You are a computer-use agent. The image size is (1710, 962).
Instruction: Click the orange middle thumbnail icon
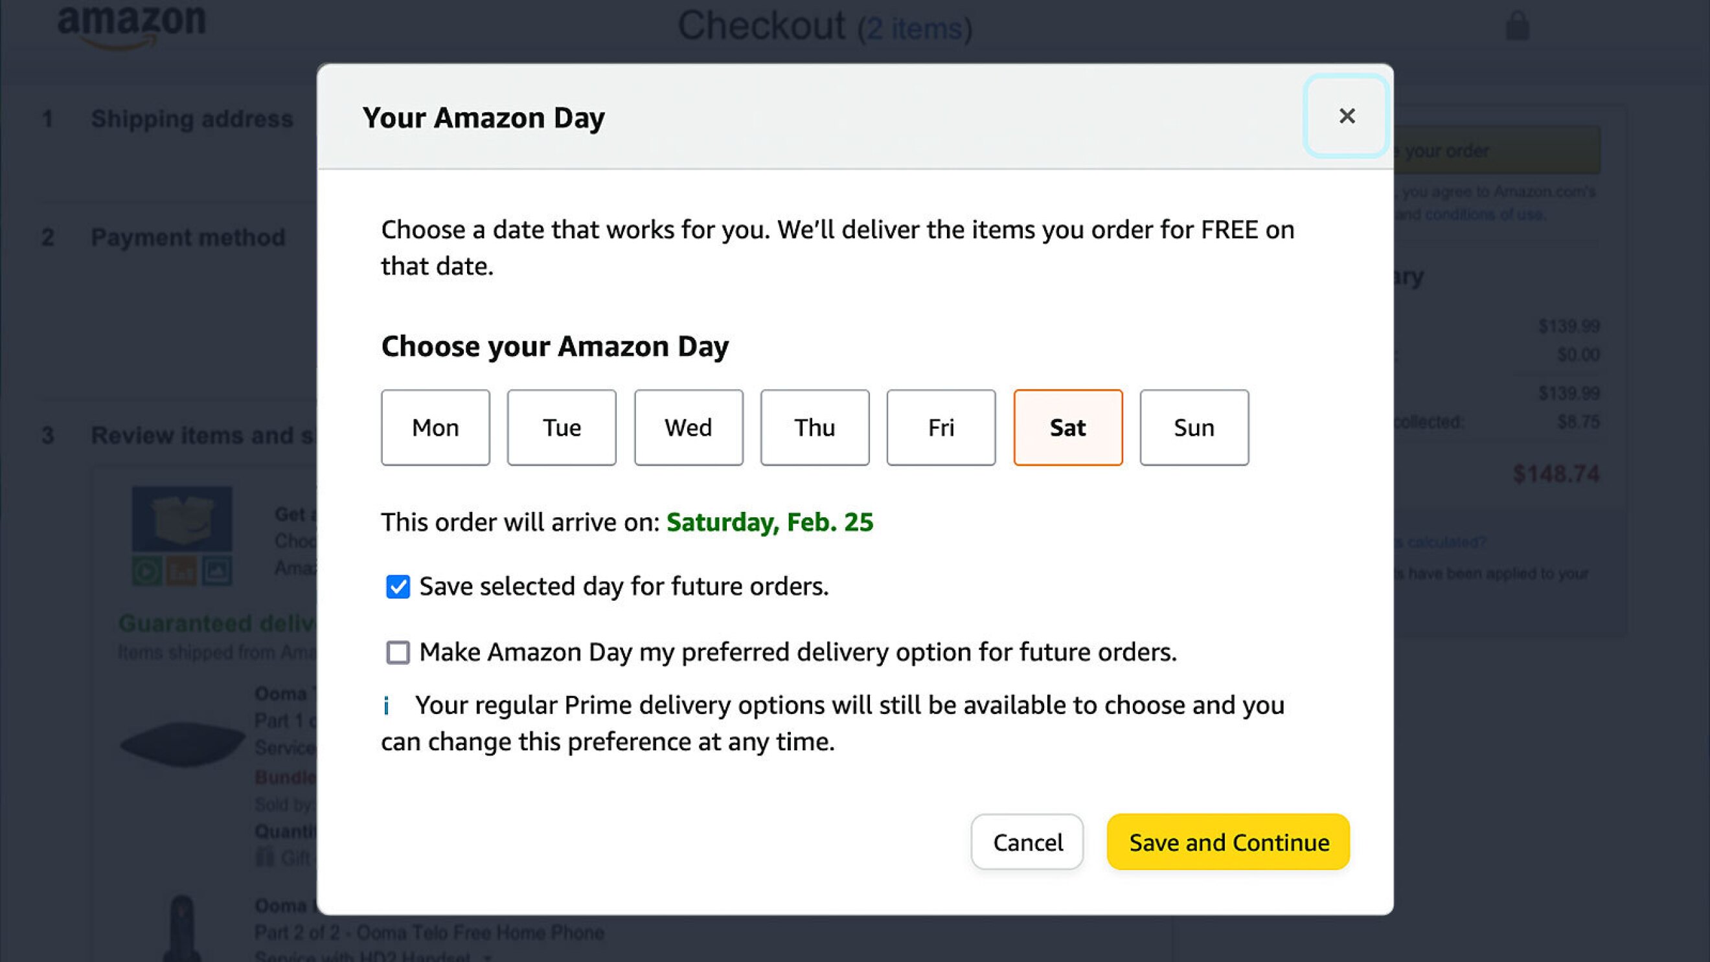click(183, 571)
